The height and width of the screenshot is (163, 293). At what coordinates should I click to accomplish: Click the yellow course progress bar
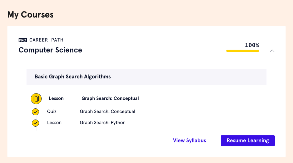(x=243, y=51)
